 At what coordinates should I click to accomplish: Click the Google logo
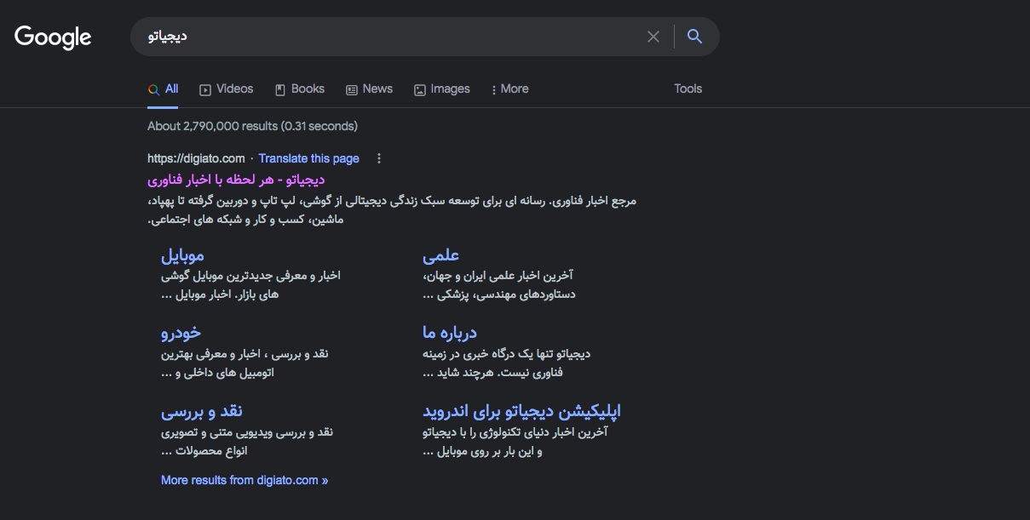coord(53,37)
